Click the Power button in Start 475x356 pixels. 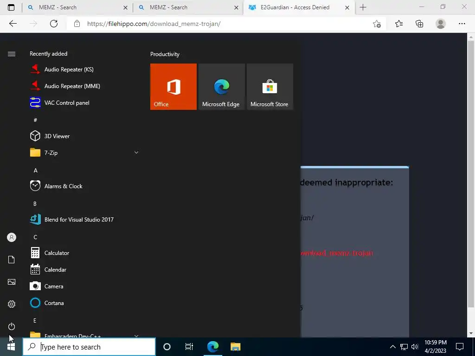[12, 326]
